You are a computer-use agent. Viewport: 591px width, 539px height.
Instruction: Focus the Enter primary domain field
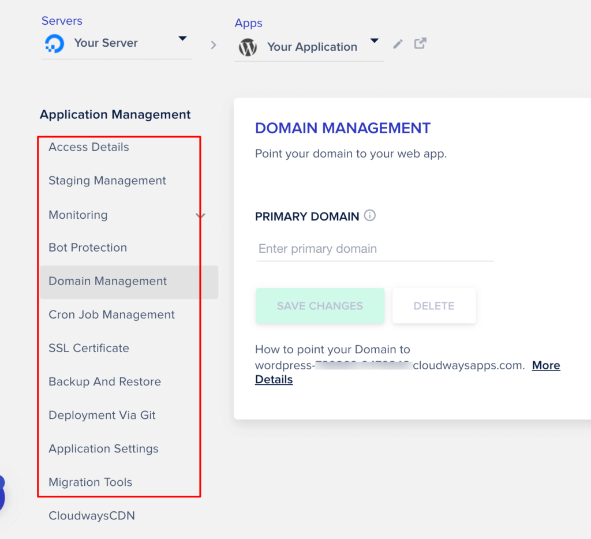[x=375, y=249]
